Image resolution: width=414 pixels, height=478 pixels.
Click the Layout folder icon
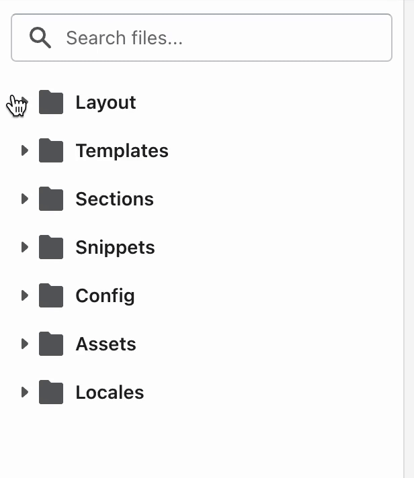pyautogui.click(x=51, y=103)
